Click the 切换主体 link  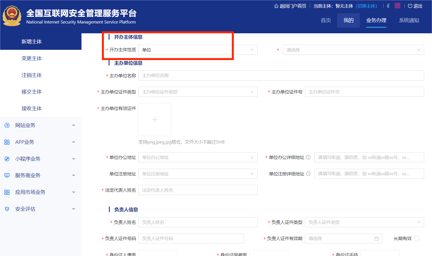point(367,6)
